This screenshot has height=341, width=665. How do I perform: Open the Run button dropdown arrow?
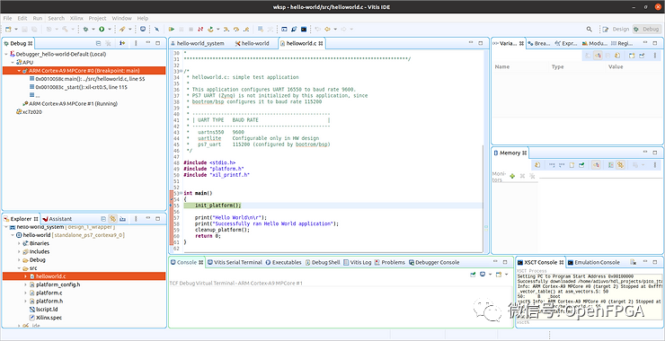pyautogui.click(x=109, y=30)
